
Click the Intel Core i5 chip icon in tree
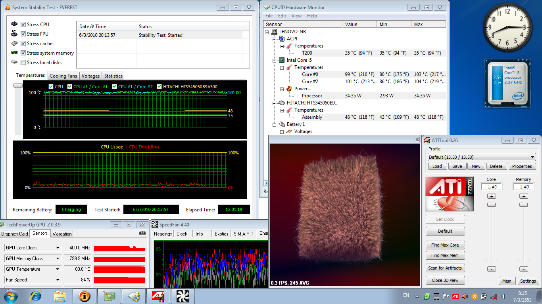[x=281, y=60]
